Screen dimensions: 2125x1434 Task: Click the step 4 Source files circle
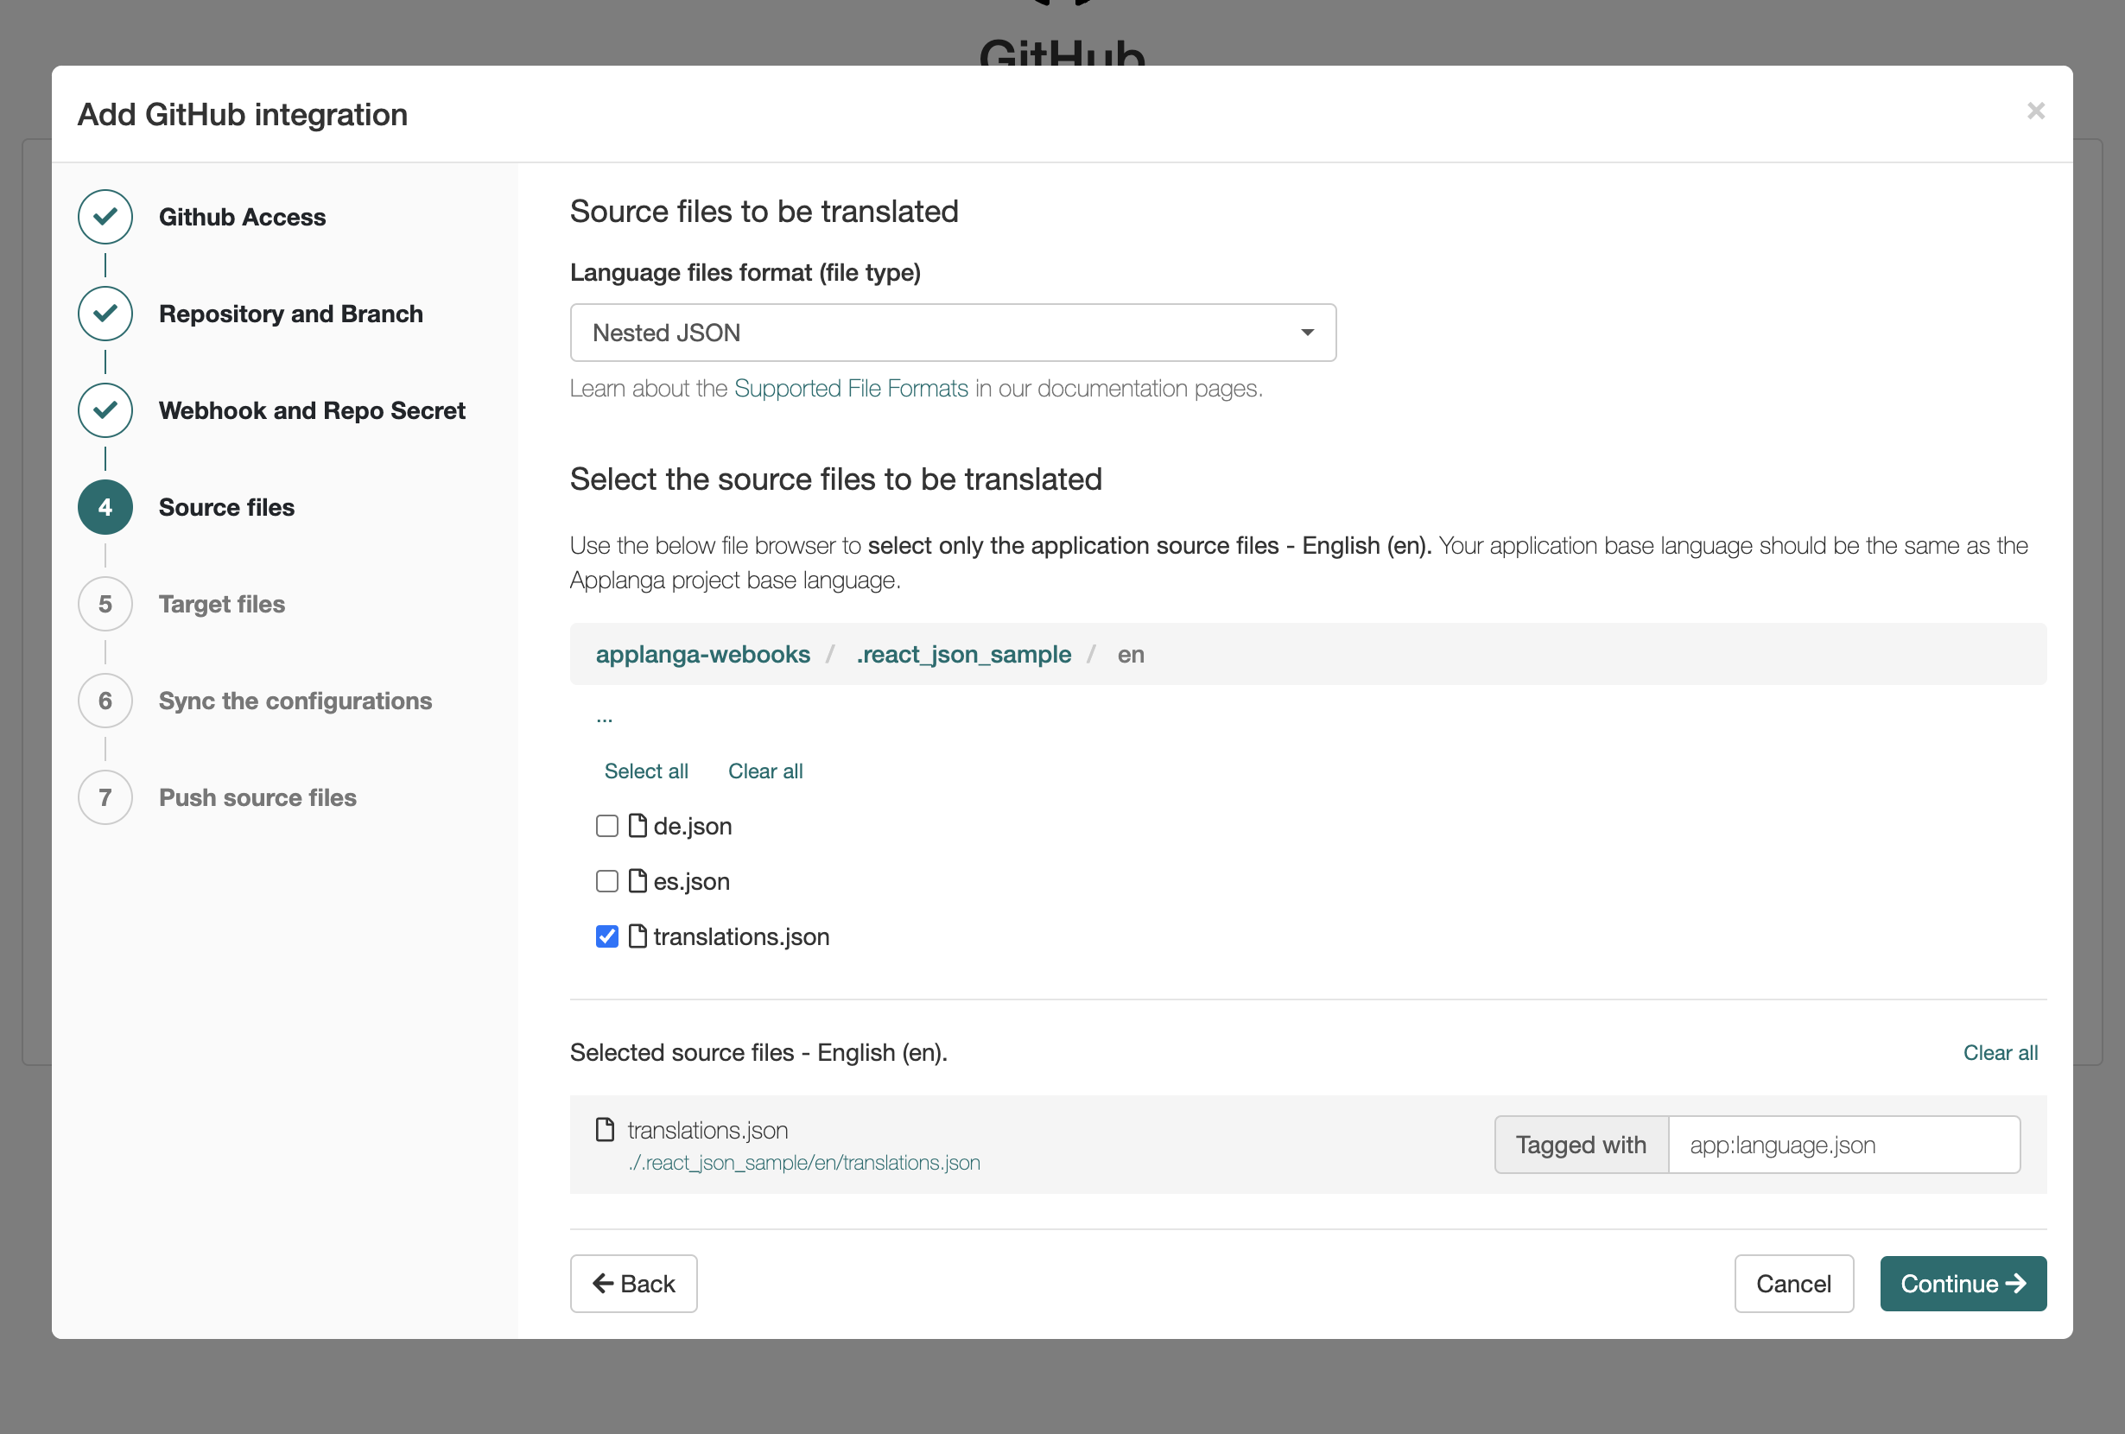pyautogui.click(x=105, y=508)
